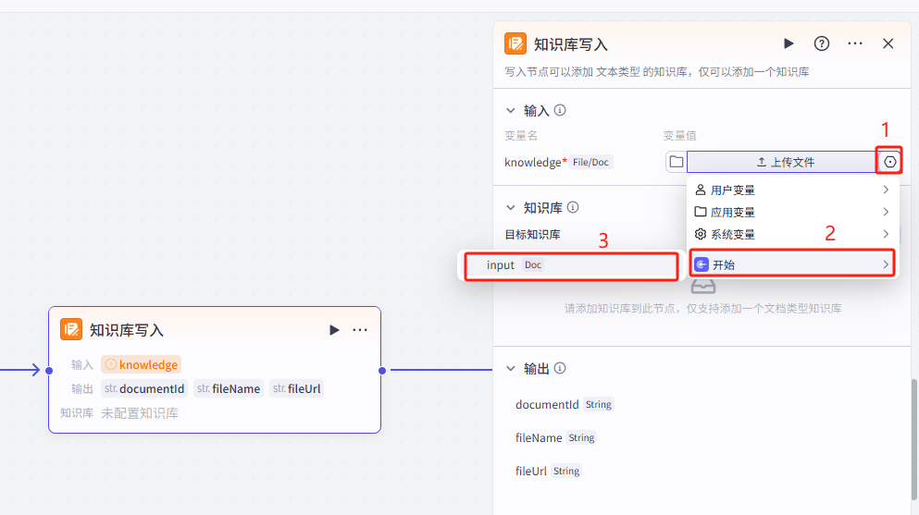This screenshot has height=515, width=919.
Task: Open 用户变量 submenu
Action: click(x=792, y=190)
